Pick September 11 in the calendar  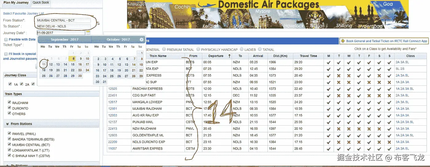[44, 64]
